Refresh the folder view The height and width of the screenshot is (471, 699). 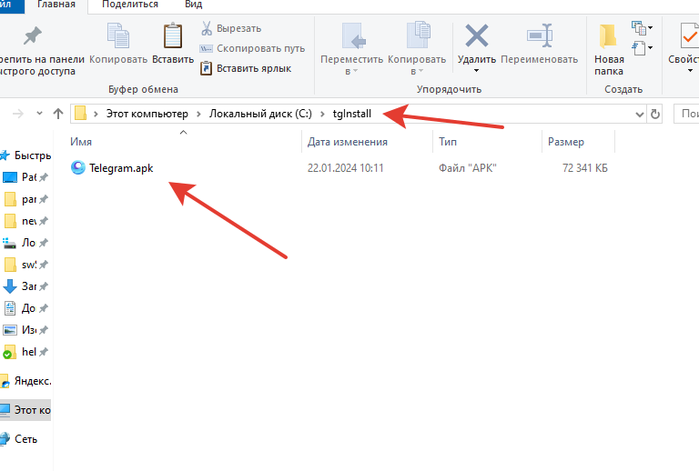[x=655, y=114]
